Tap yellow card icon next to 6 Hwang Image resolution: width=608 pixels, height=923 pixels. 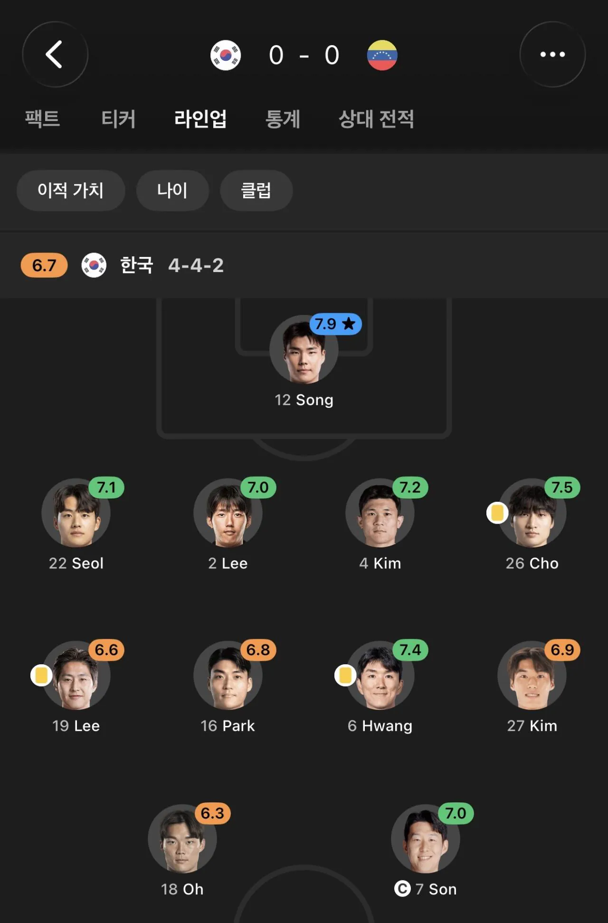(345, 675)
